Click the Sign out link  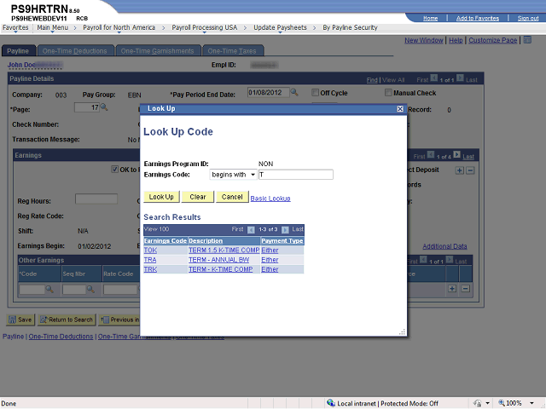pos(528,18)
